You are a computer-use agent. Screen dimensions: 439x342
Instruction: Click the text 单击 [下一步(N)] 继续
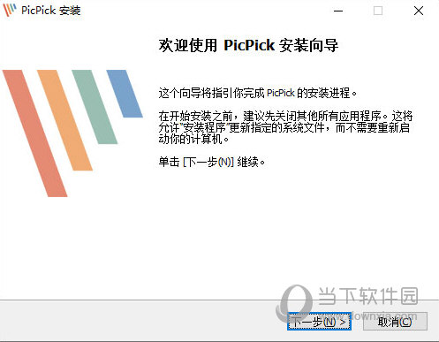coord(212,162)
